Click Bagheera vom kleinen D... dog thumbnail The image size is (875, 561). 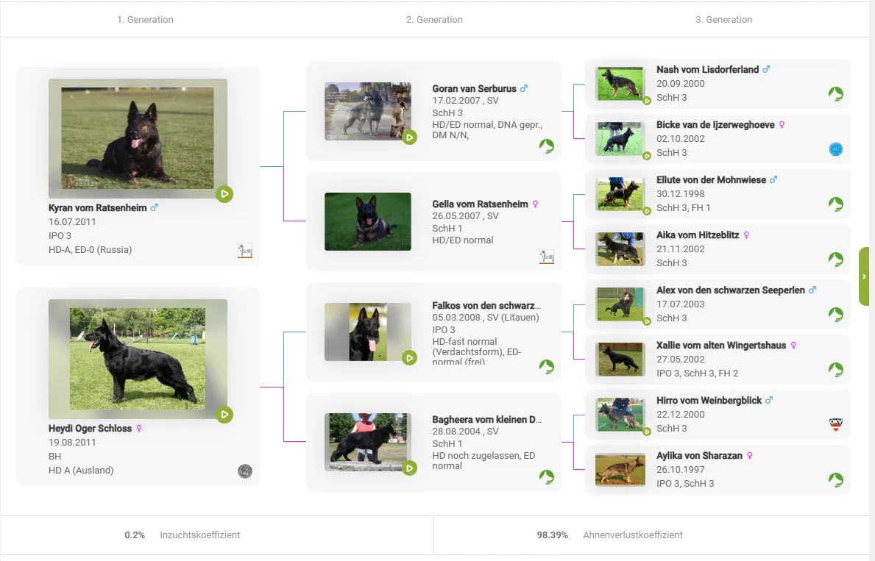[368, 442]
